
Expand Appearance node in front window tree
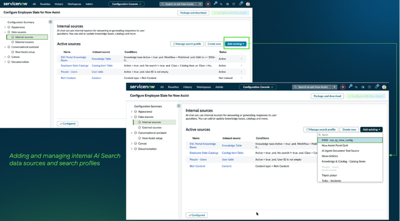(x=132, y=112)
